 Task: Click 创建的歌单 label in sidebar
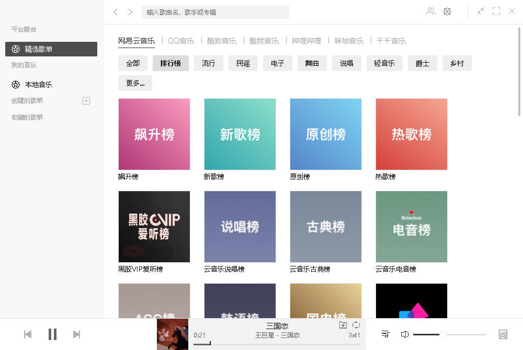click(x=27, y=101)
